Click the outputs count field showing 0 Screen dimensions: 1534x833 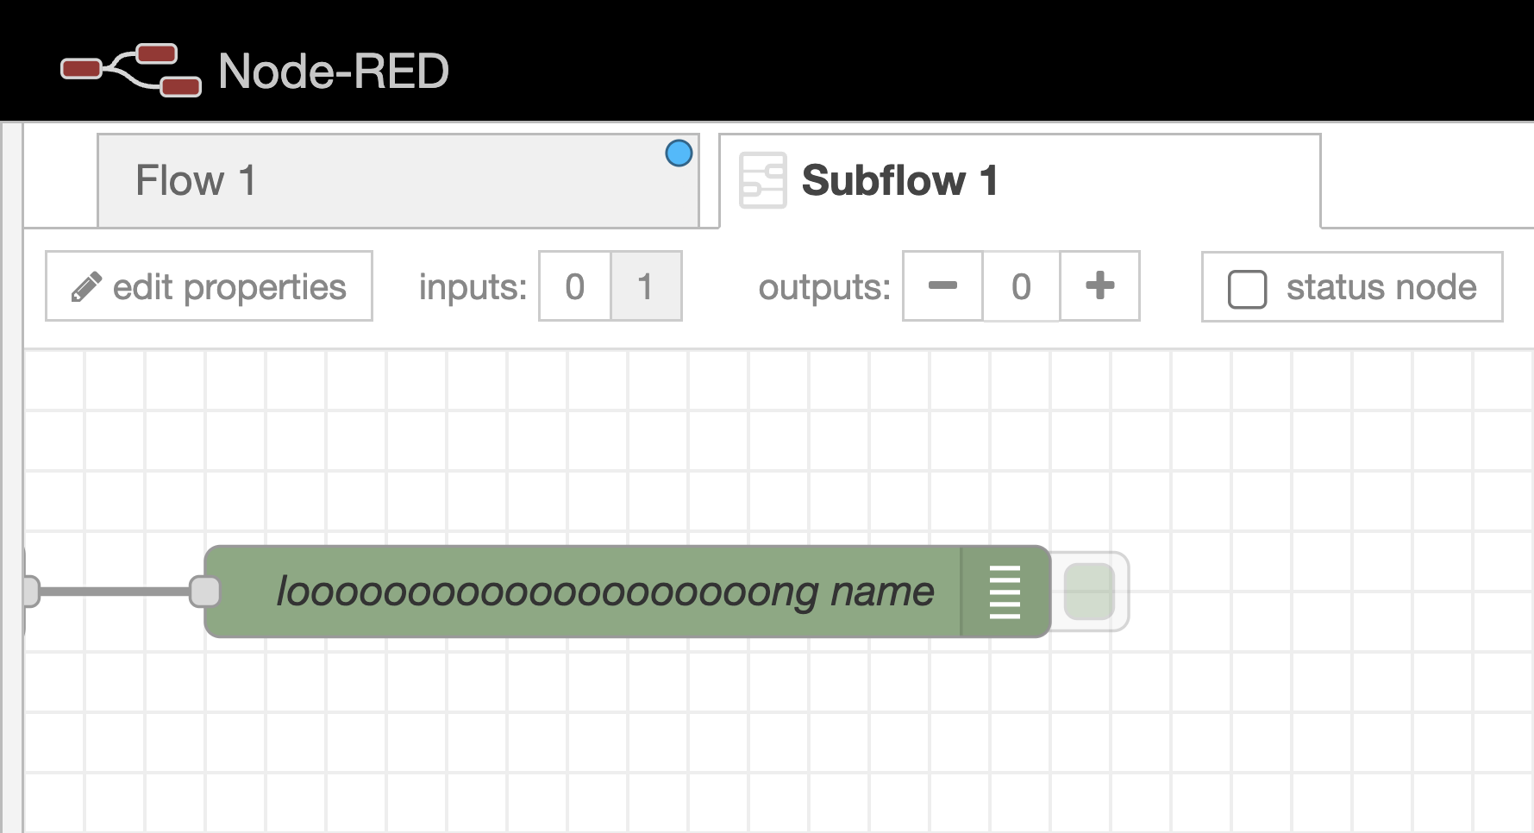coord(1021,286)
